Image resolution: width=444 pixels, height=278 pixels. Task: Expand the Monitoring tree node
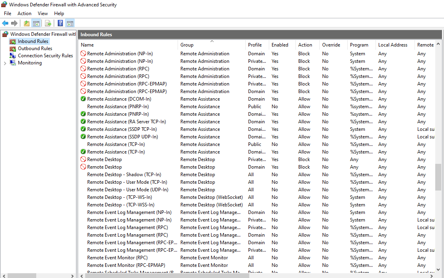5,63
